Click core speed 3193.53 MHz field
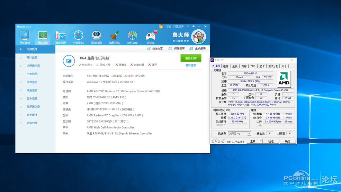This screenshot has width=341, height=192. point(237,114)
